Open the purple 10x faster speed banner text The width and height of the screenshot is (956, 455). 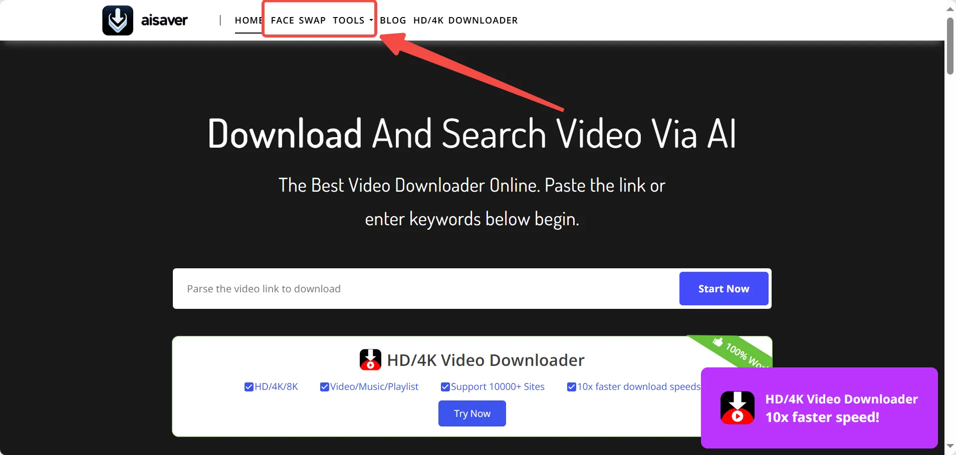(841, 408)
